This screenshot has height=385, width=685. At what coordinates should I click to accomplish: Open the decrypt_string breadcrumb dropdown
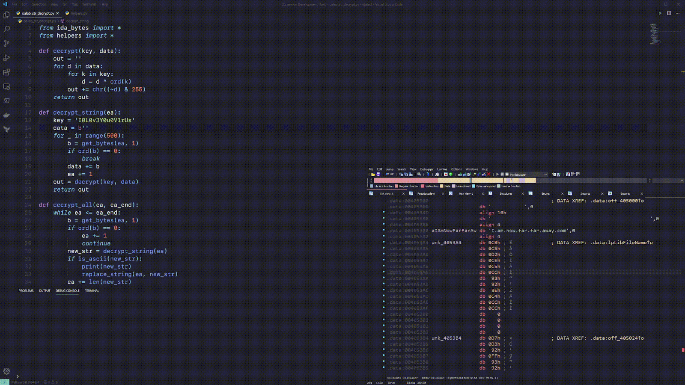click(x=78, y=21)
